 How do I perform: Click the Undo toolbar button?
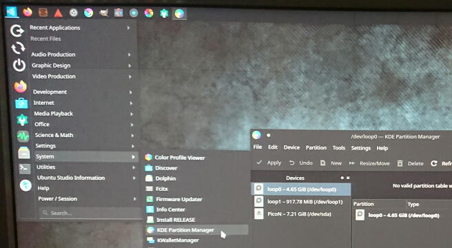301,163
